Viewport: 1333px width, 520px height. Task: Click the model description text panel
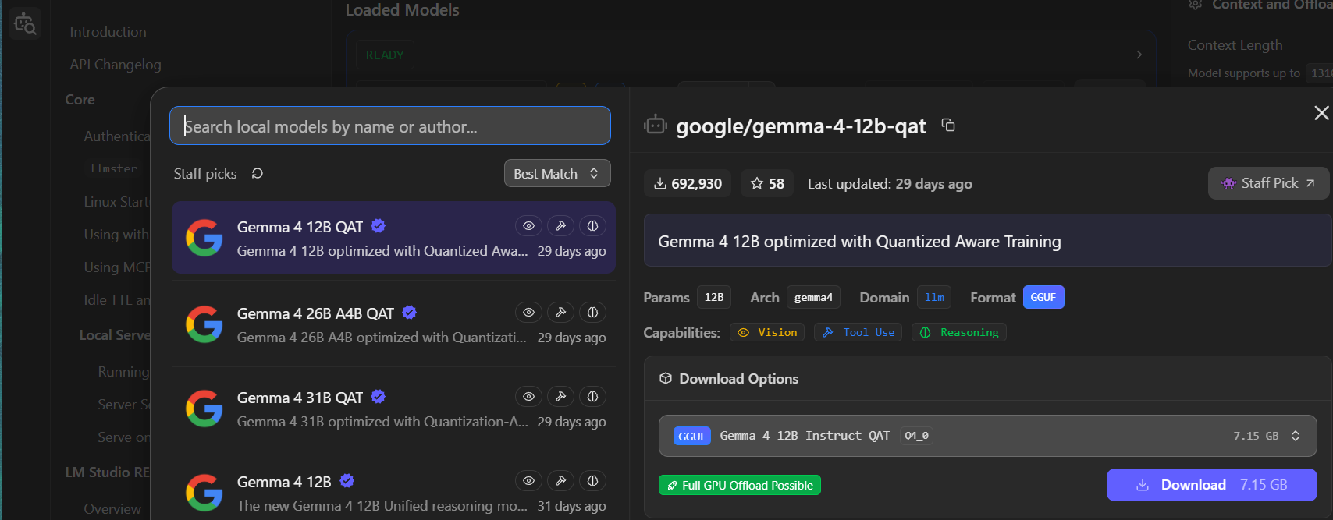(x=987, y=241)
